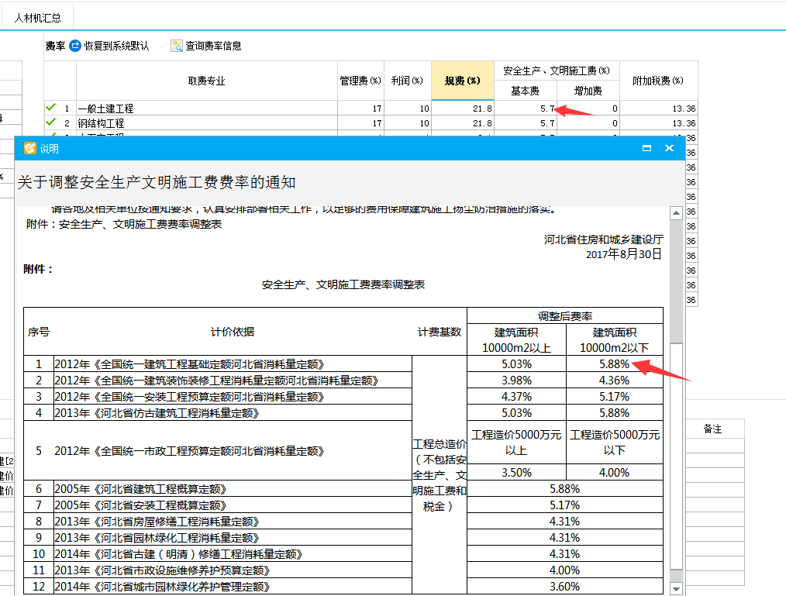The width and height of the screenshot is (786, 596).
Task: Click the 调整后费率 table header
Action: tap(565, 316)
